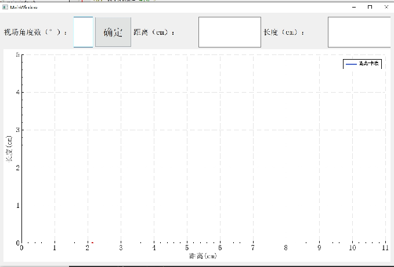Click the legend text in the chart
Image resolution: width=394 pixels, height=267 pixels.
[x=369, y=64]
